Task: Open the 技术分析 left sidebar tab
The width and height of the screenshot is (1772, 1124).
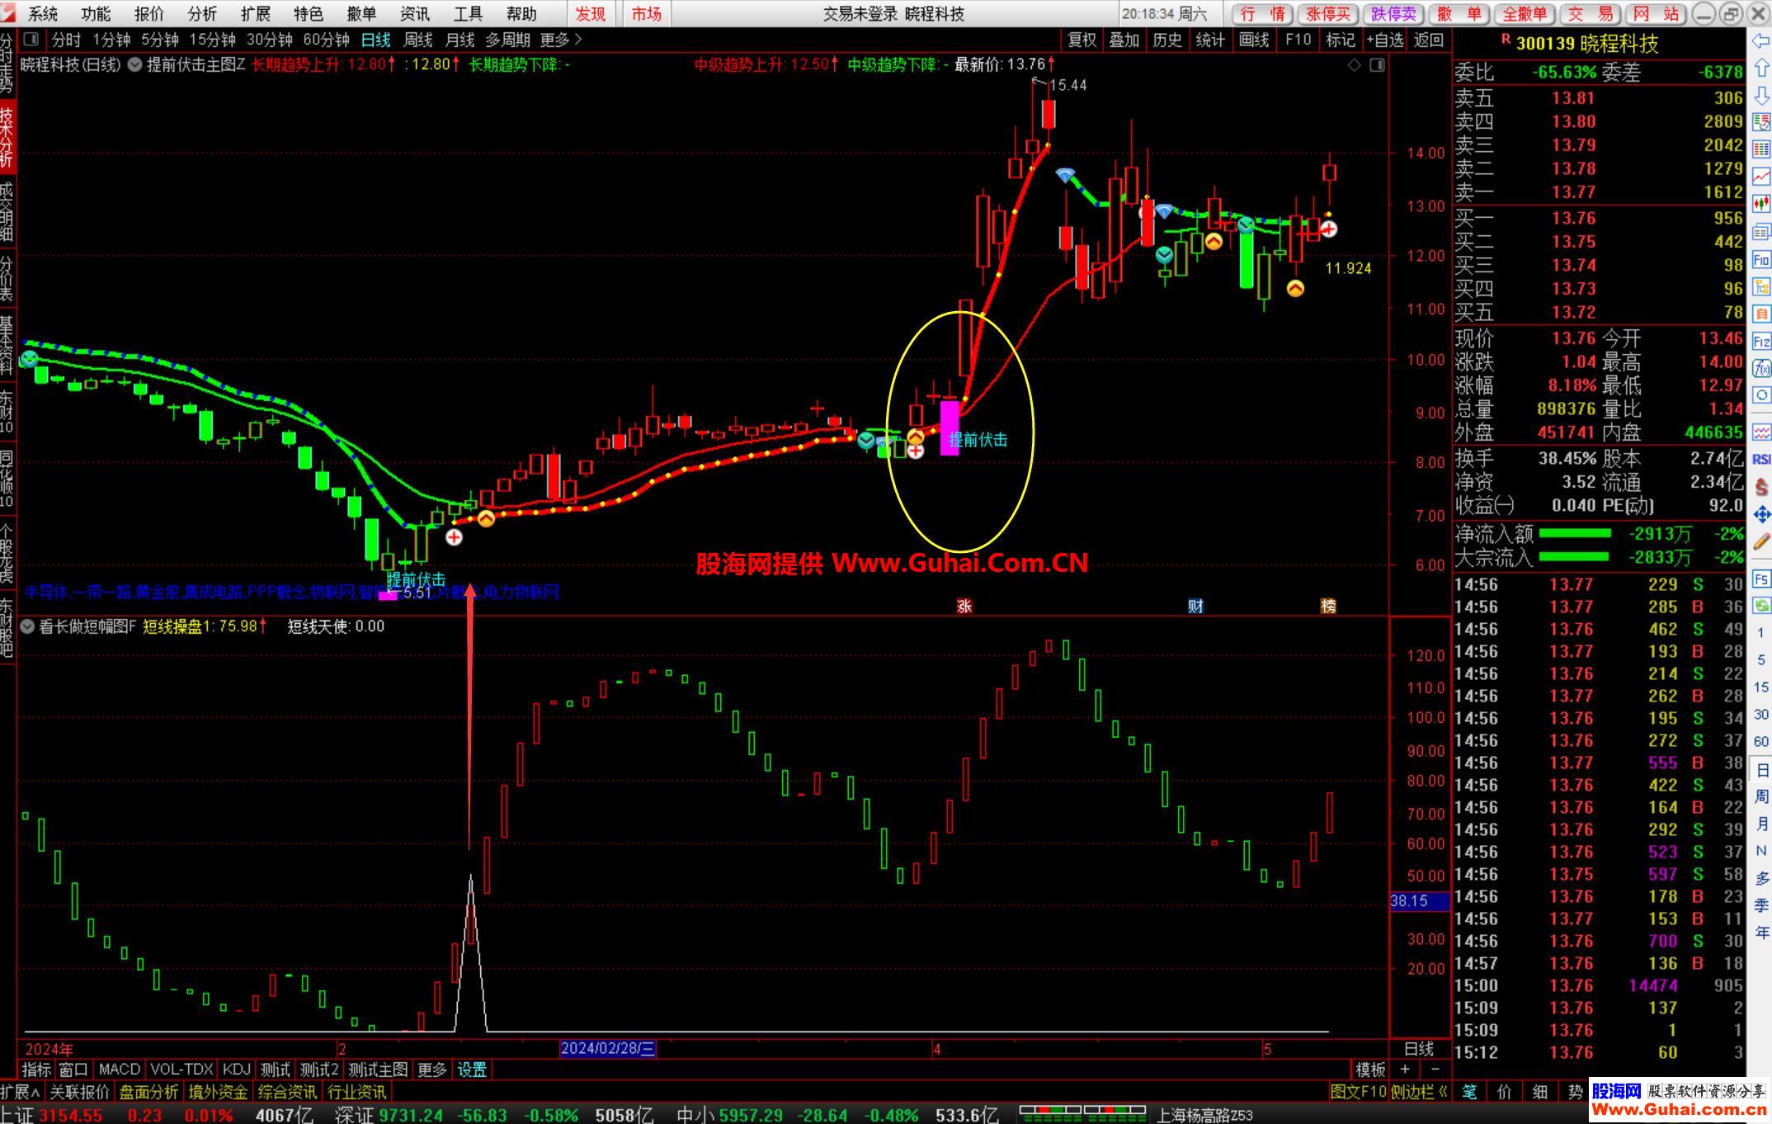Action: point(7,137)
